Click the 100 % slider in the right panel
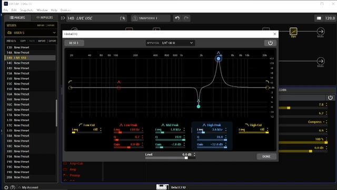Image resolution: width=337 pixels, height=190 pixels. tap(303, 142)
